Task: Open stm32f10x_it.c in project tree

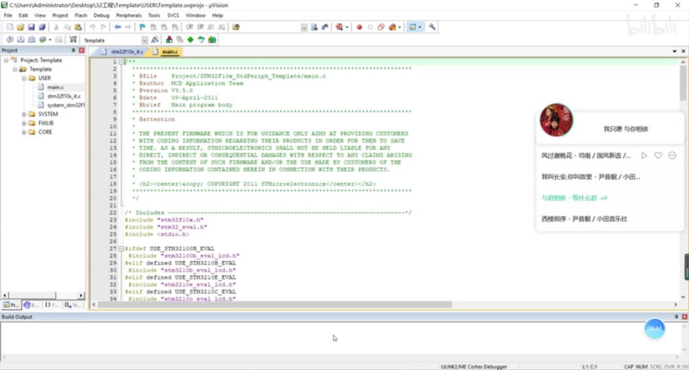Action: (64, 96)
